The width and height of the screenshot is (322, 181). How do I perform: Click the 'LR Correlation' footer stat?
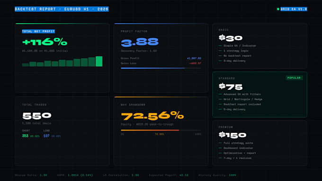pos(121,175)
